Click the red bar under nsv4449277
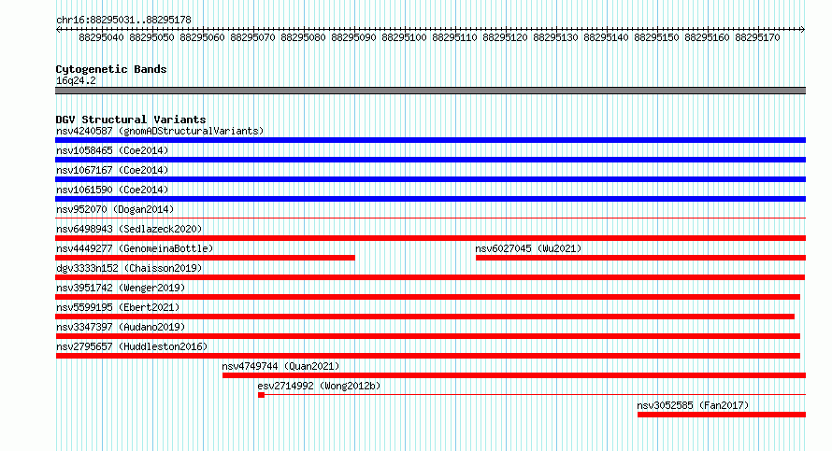 pos(206,258)
